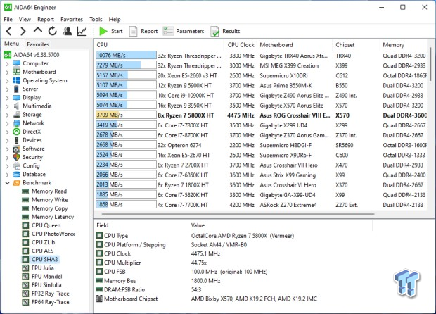Screen dimensions: 436x314
Task: Sort by the CPU Clock column header
Action: tap(241, 44)
